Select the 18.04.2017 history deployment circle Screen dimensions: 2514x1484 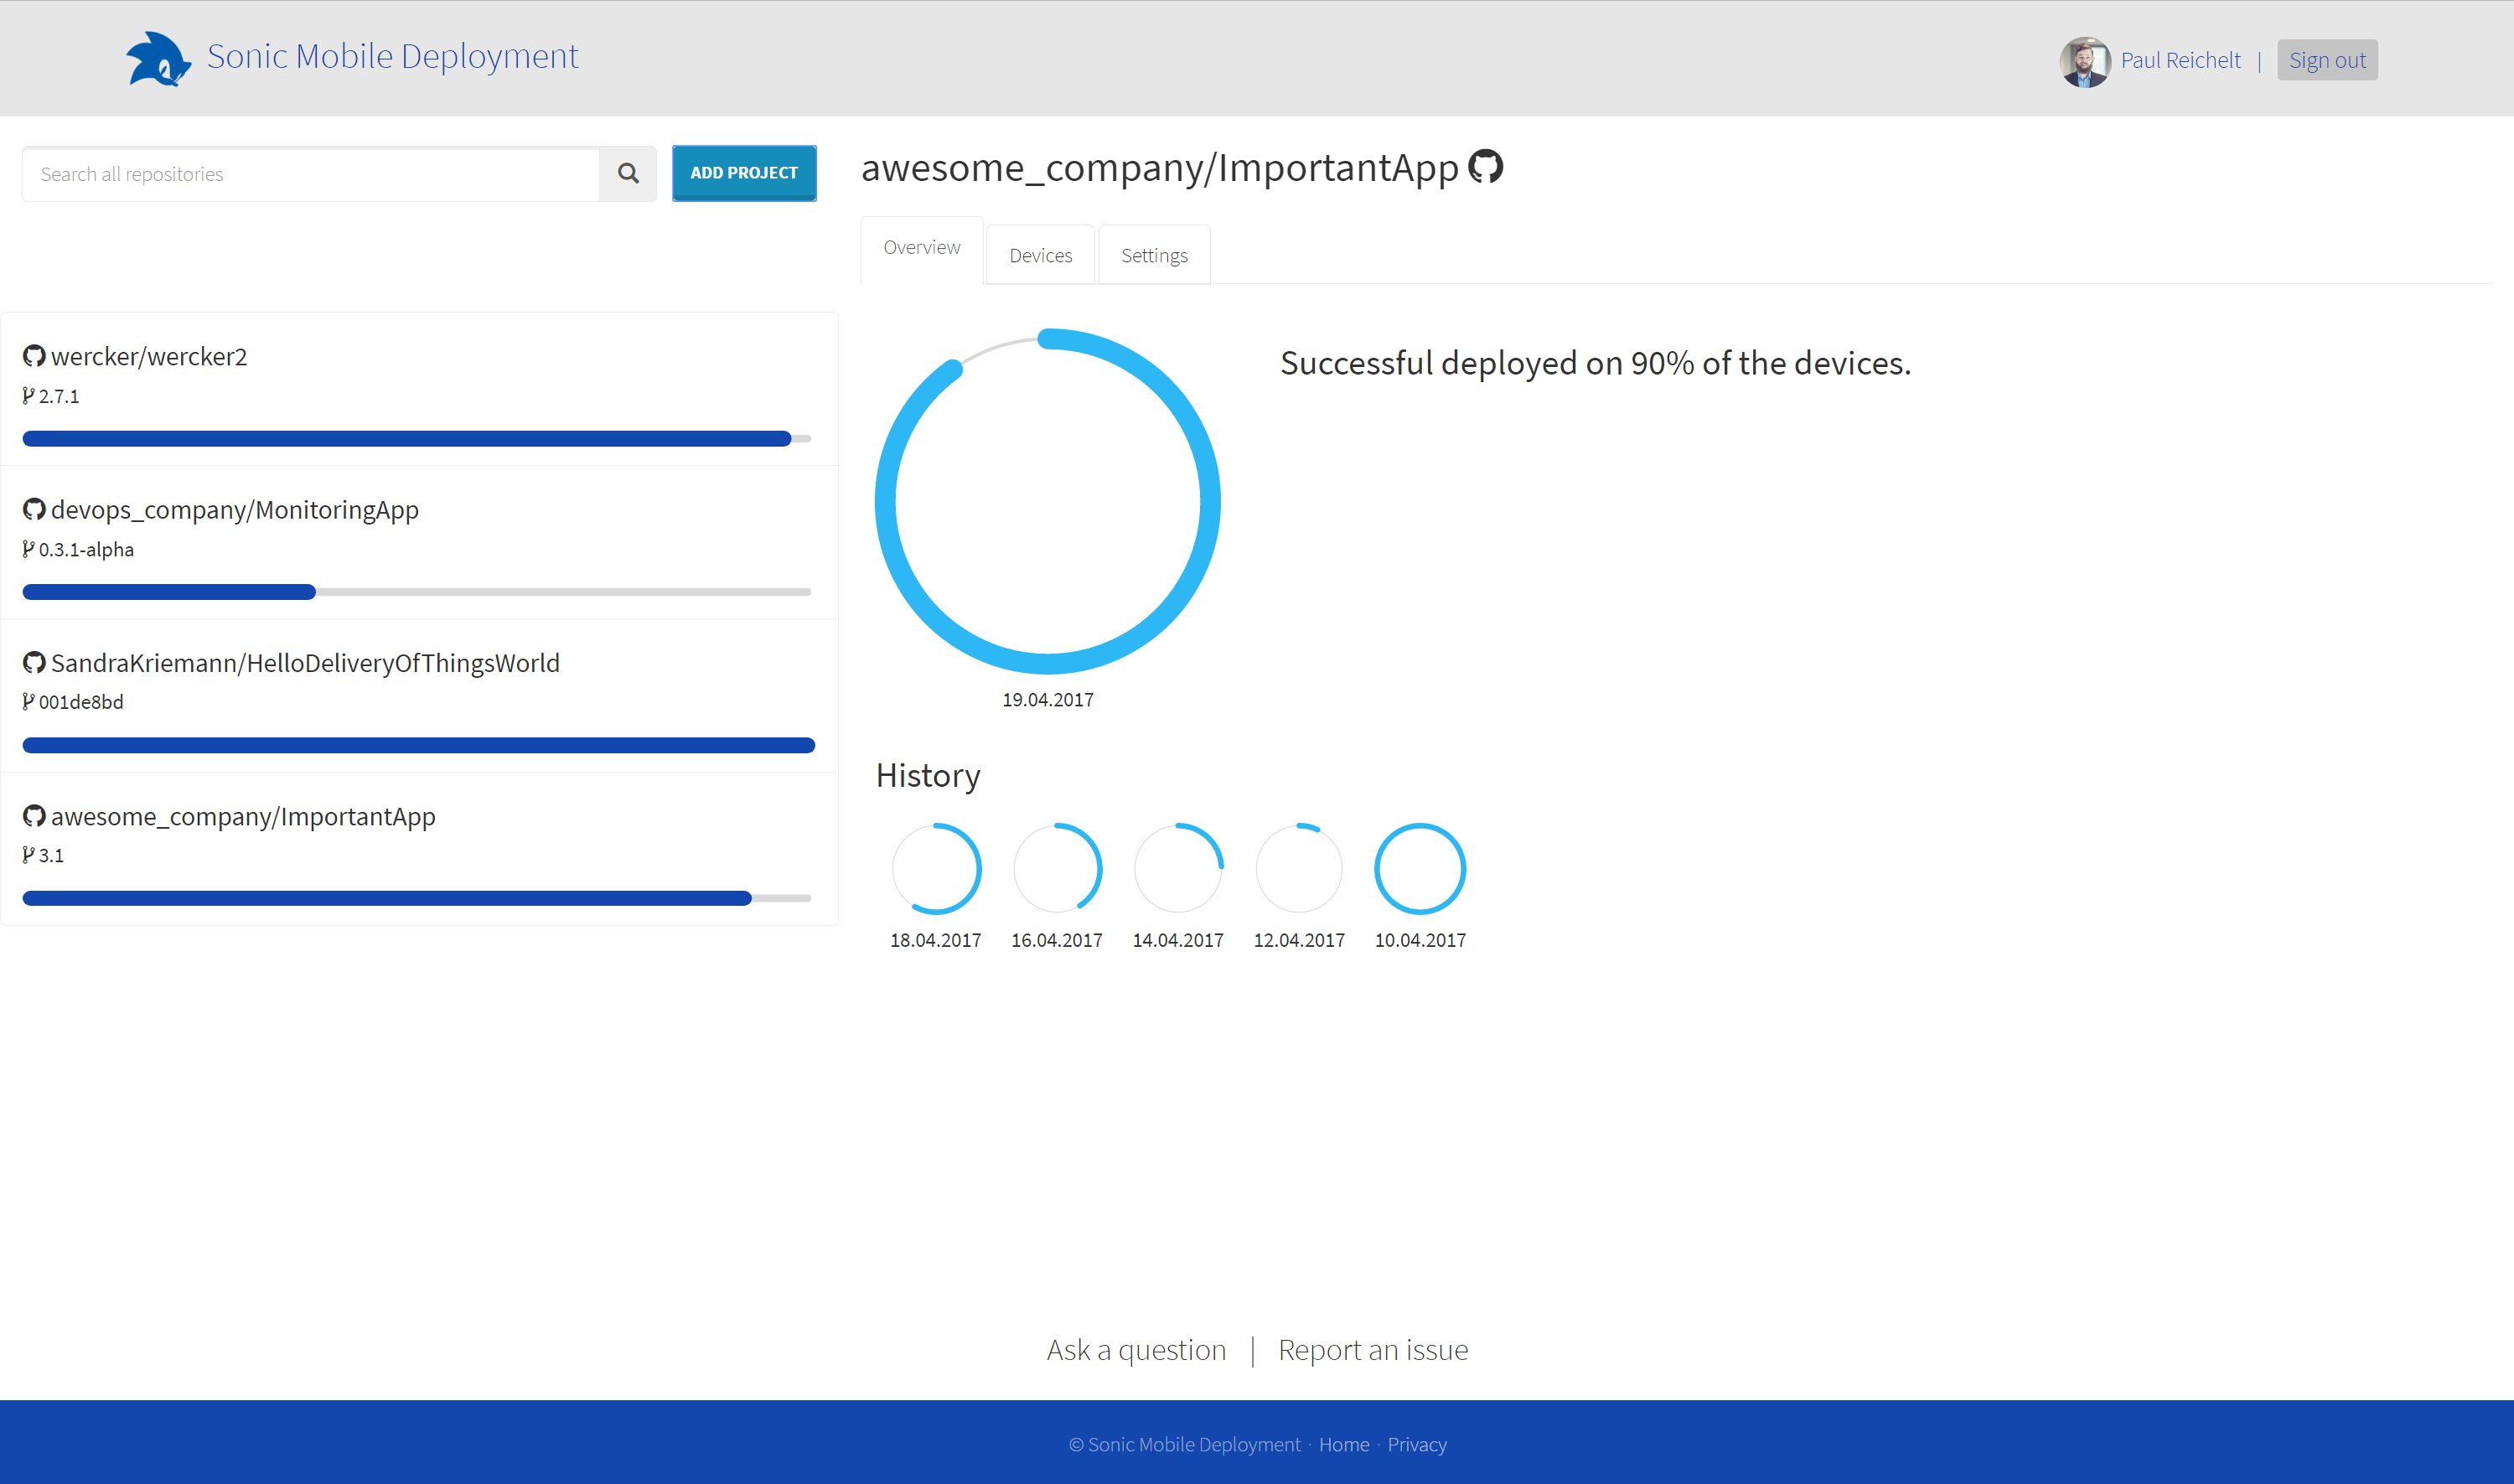[x=936, y=868]
